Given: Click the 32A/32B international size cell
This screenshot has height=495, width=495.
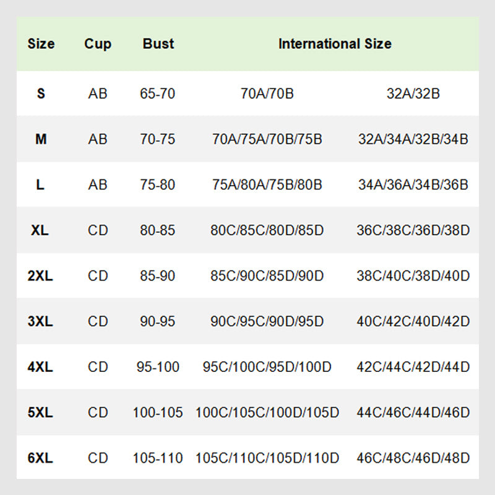Looking at the screenshot, I should [413, 94].
